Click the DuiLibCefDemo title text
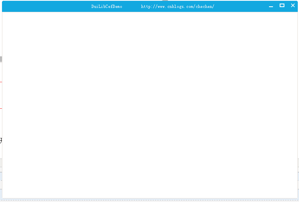The image size is (299, 202). pyautogui.click(x=107, y=6)
